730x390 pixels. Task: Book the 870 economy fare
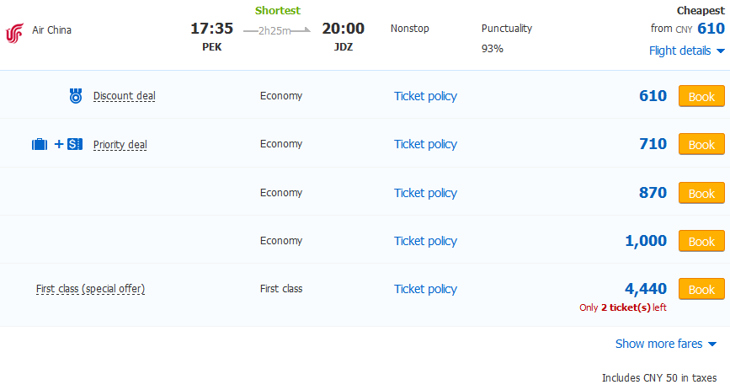(x=701, y=193)
